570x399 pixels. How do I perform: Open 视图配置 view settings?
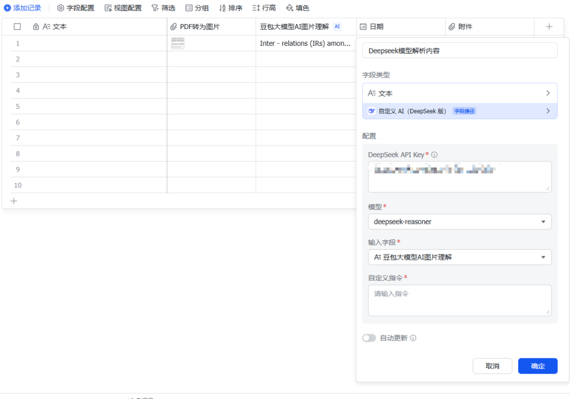coord(123,7)
